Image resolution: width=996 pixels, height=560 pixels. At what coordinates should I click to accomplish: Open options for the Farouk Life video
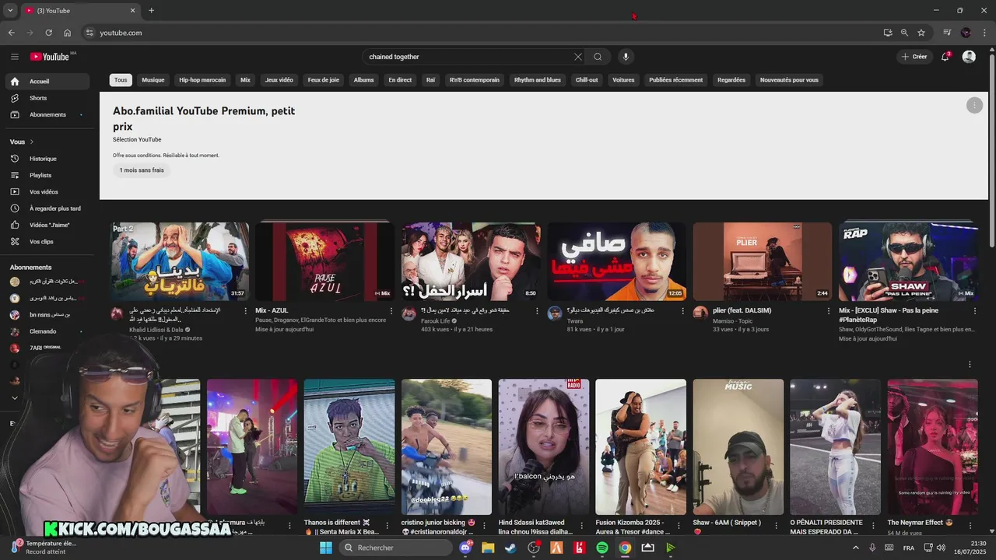pos(537,311)
